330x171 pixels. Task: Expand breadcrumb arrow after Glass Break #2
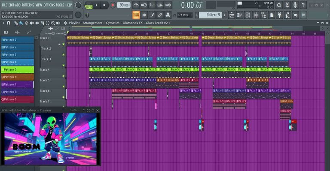(x=170, y=23)
